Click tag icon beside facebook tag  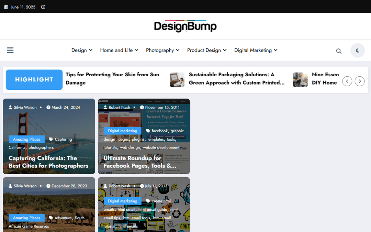pyautogui.click(x=148, y=131)
